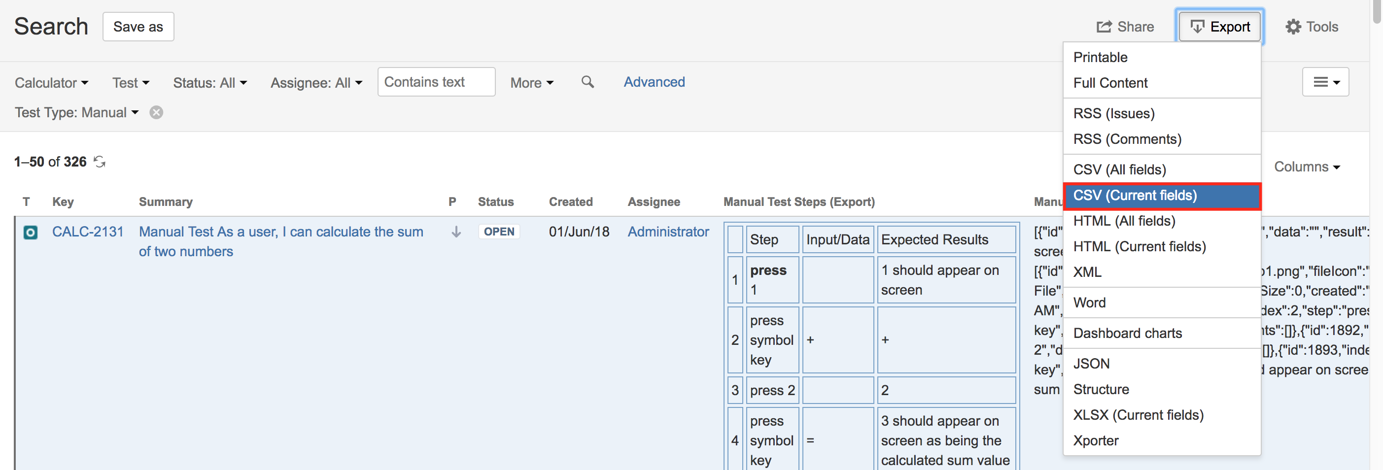Choose JSON export option
Screen dimensions: 1383x470
pyautogui.click(x=1162, y=364)
